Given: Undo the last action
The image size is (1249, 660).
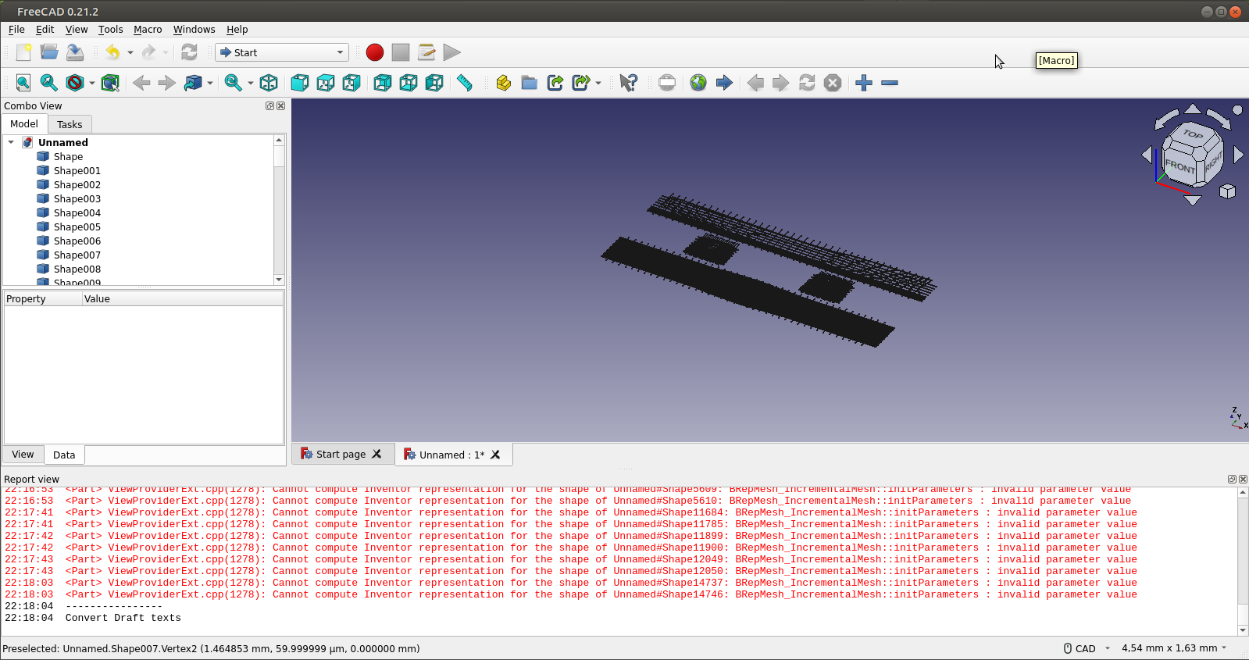Looking at the screenshot, I should pos(113,52).
